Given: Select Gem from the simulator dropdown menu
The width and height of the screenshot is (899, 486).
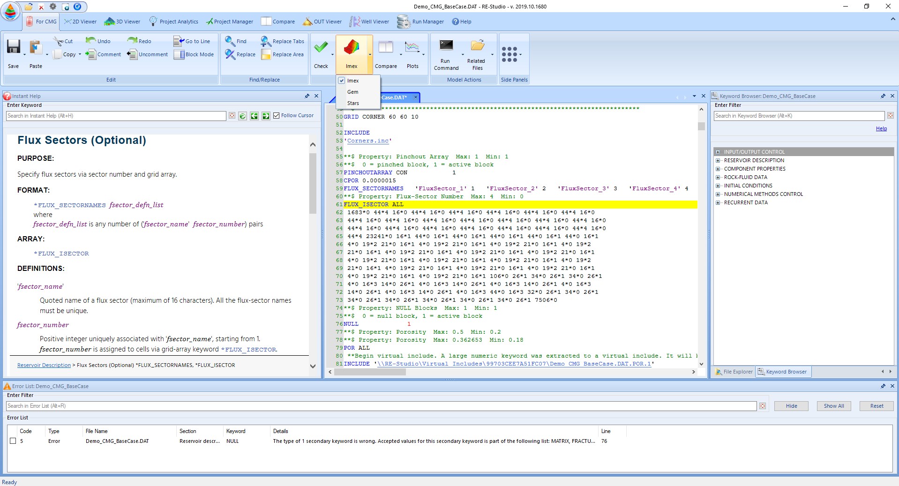Looking at the screenshot, I should coord(353,92).
